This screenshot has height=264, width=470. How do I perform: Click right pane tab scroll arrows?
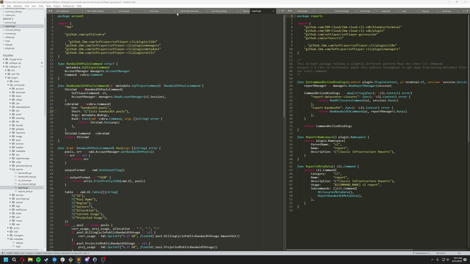[289, 11]
